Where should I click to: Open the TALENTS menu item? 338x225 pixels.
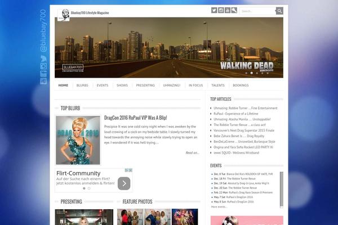[x=218, y=85]
